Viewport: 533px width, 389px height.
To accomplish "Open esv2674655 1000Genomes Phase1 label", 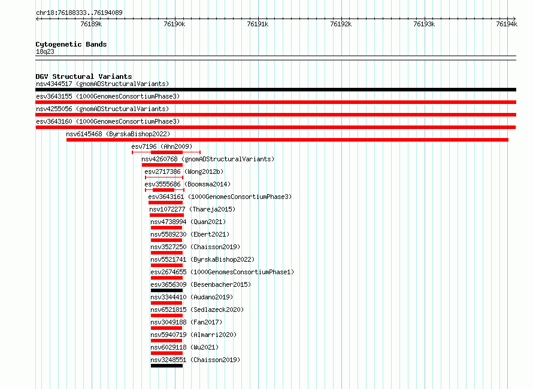I will 222,272.
